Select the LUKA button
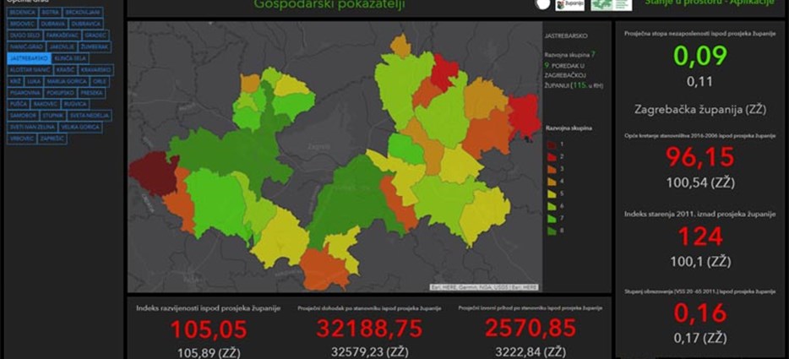789x359 pixels. click(x=35, y=81)
